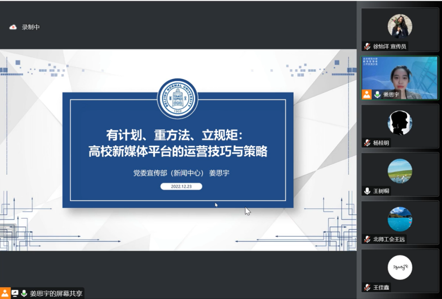Click 王佳鑫's white circular avatar
442x299 pixels.
point(399,267)
